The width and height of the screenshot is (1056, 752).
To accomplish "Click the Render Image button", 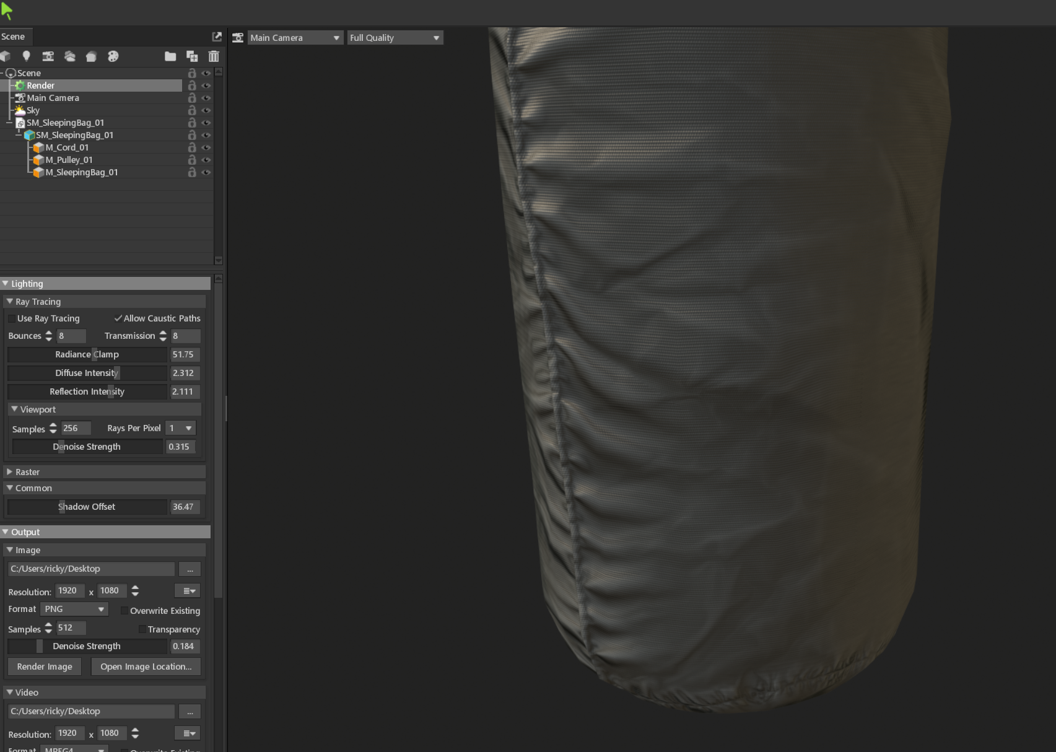I will coord(45,667).
